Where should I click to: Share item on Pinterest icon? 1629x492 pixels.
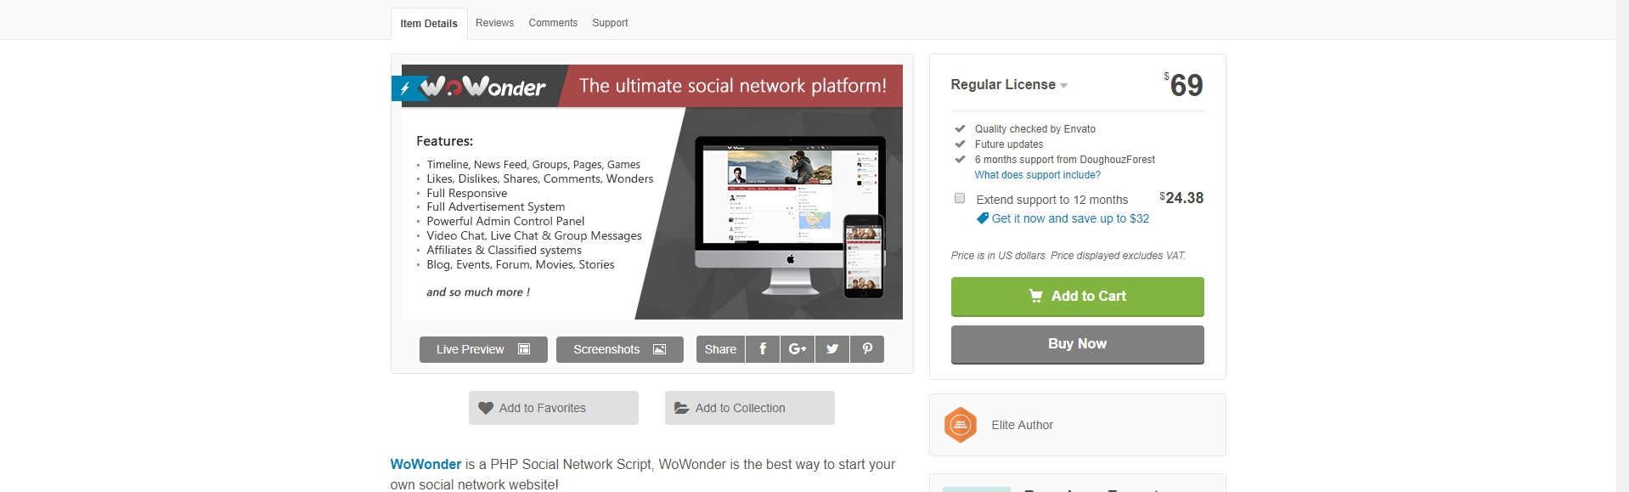(867, 349)
